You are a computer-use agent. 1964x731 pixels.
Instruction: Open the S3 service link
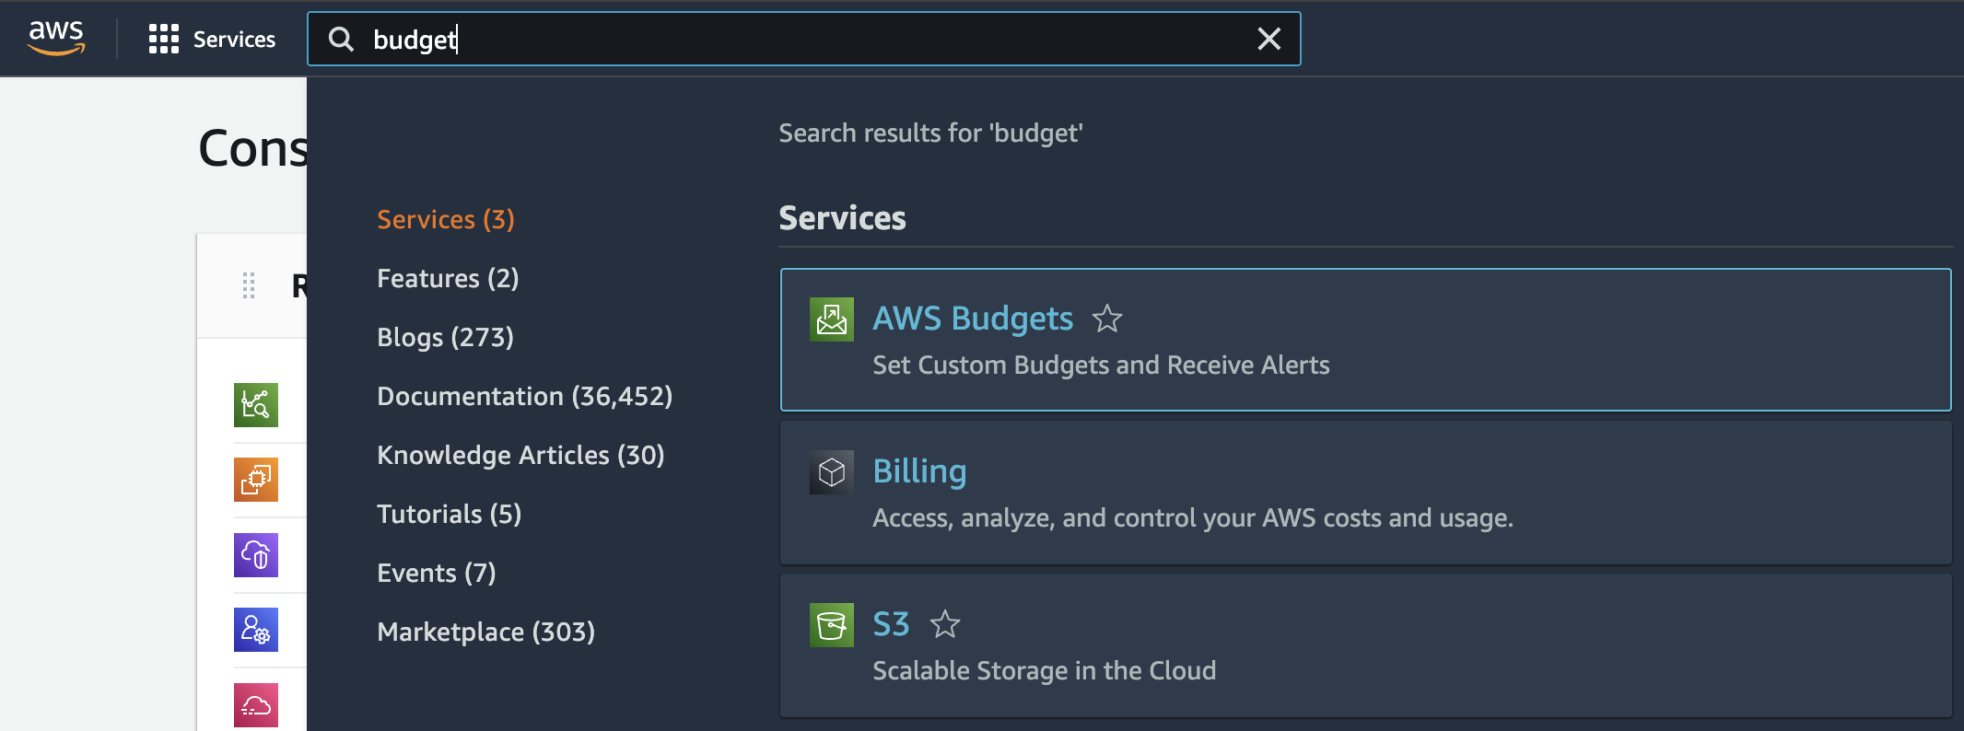coord(891,624)
